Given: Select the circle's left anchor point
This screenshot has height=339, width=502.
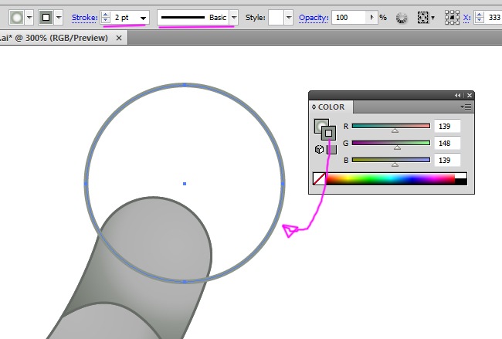Looking at the screenshot, I should click(x=86, y=184).
